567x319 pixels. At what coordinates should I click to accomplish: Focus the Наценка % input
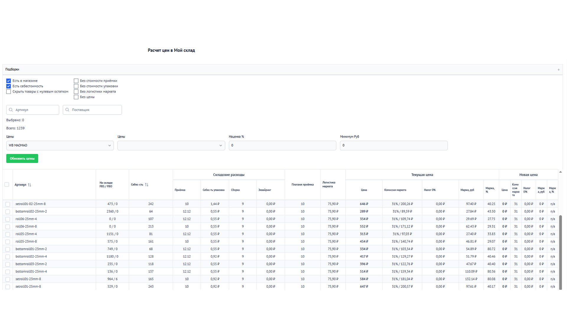(282, 145)
